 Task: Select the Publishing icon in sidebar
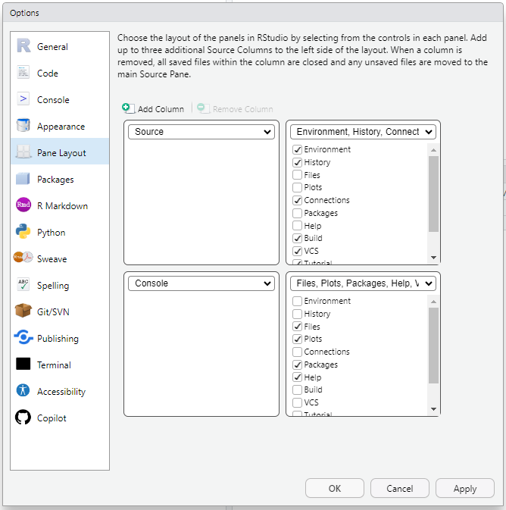pos(23,338)
